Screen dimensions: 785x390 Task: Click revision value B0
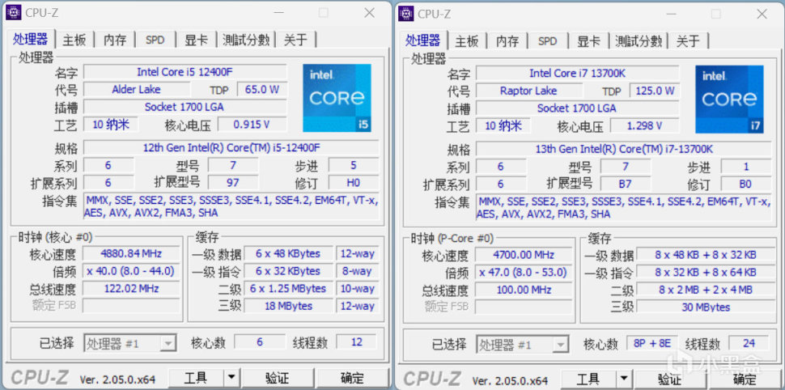[x=746, y=184]
